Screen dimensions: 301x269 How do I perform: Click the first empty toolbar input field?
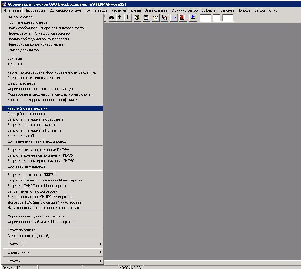click(x=206, y=18)
